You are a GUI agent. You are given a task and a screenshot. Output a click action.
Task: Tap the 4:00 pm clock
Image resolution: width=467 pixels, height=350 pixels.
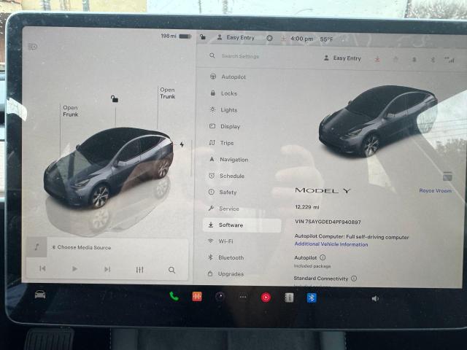[301, 39]
